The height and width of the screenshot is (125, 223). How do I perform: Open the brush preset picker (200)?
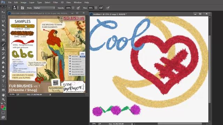[15, 8]
